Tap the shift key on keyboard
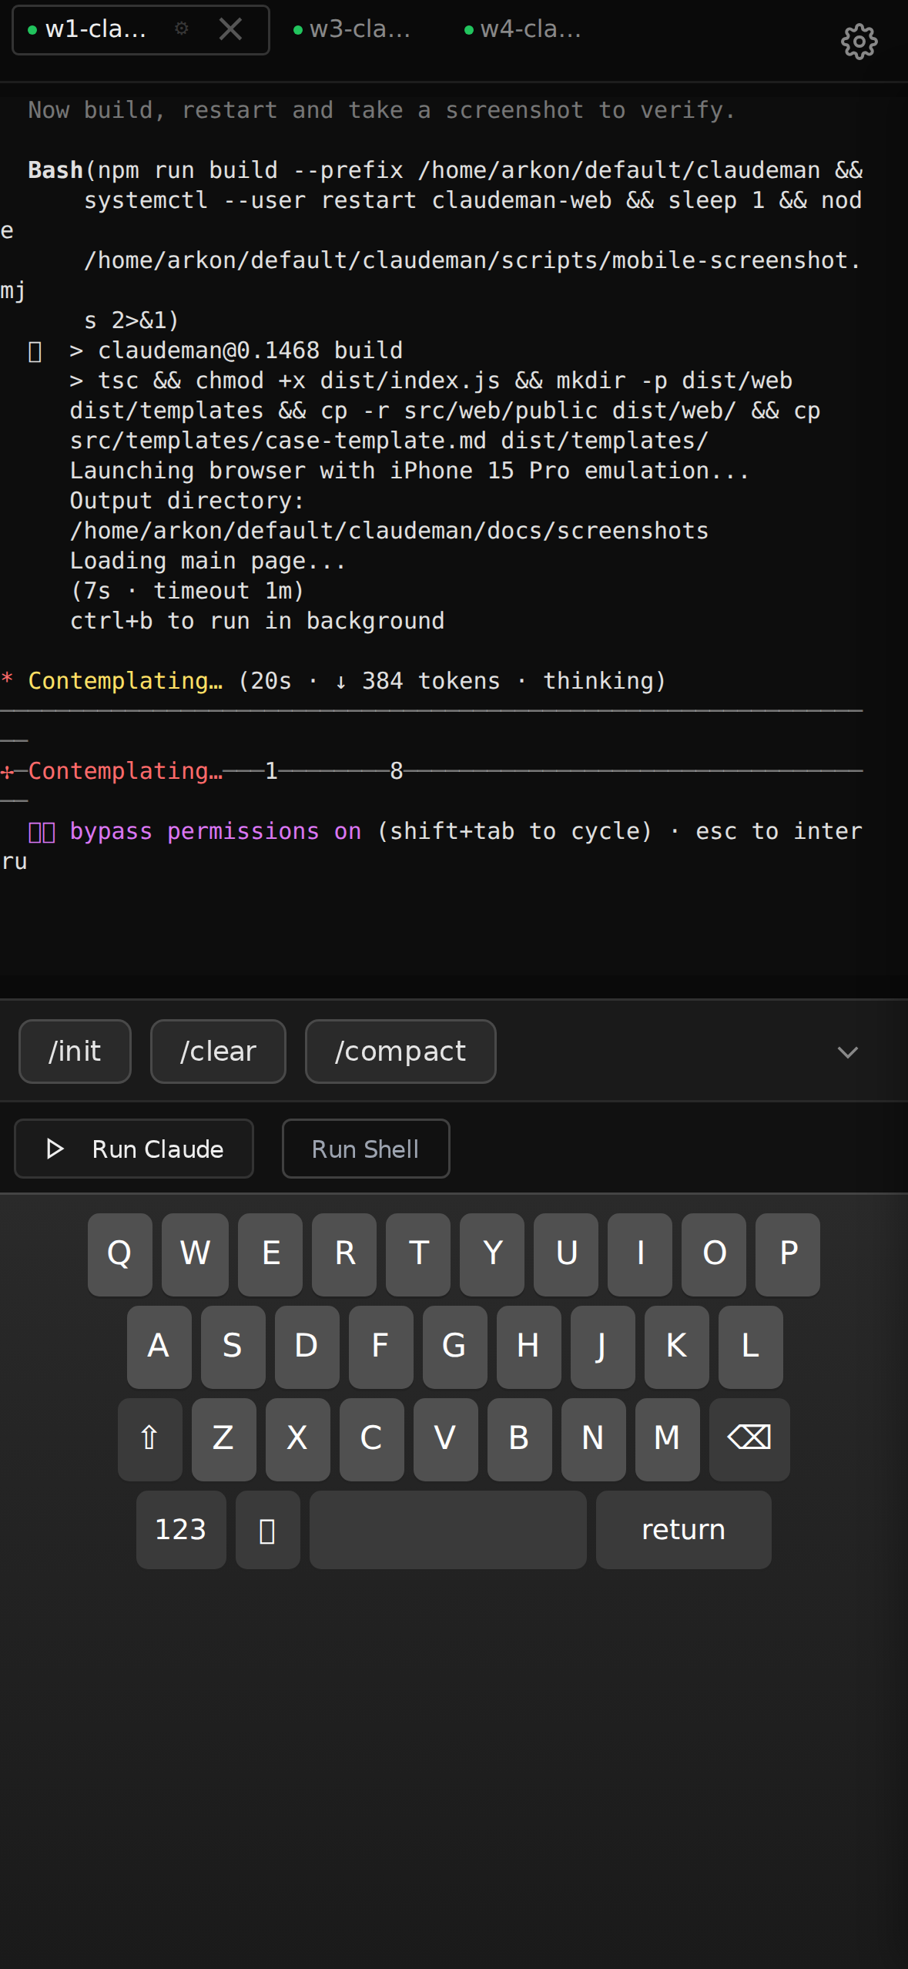The width and height of the screenshot is (908, 1969). 149,1438
